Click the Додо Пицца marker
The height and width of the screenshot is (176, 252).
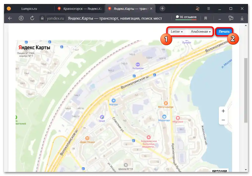coord(87,138)
